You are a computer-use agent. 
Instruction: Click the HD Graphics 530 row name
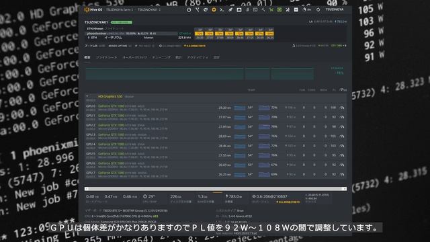tap(110, 97)
